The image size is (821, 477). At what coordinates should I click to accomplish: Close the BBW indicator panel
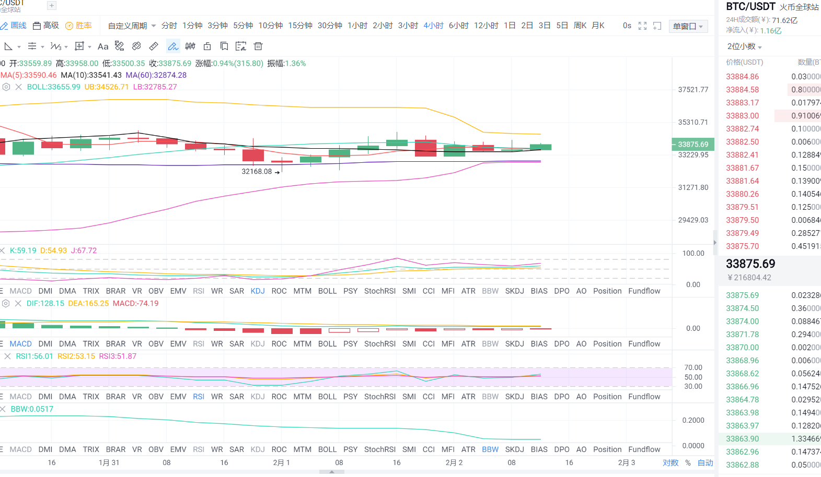point(2,409)
